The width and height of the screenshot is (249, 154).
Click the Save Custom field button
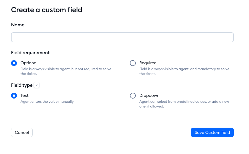212,132
